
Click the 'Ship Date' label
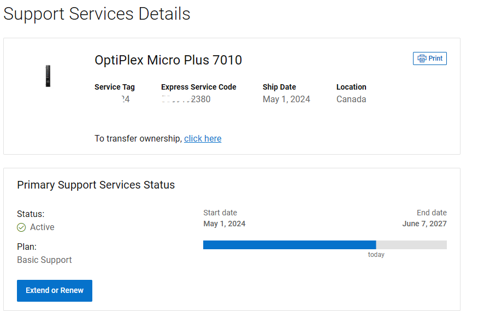coord(279,87)
